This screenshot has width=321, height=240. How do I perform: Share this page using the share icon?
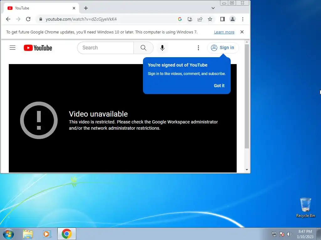tap(200, 19)
